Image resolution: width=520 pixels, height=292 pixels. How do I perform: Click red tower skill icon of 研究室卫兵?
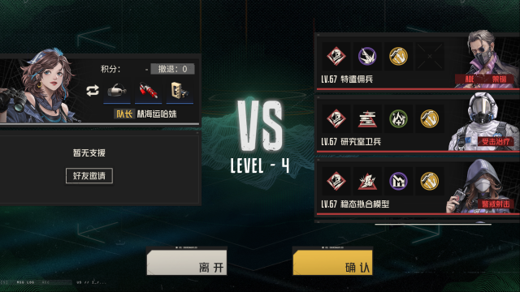367,118
